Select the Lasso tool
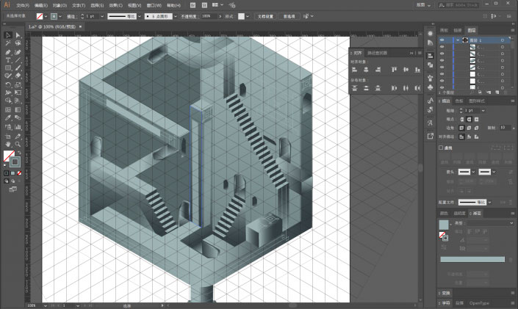 (18, 43)
